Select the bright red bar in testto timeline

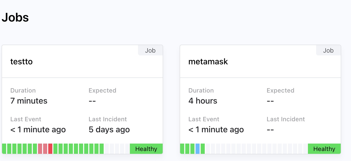tap(50, 149)
